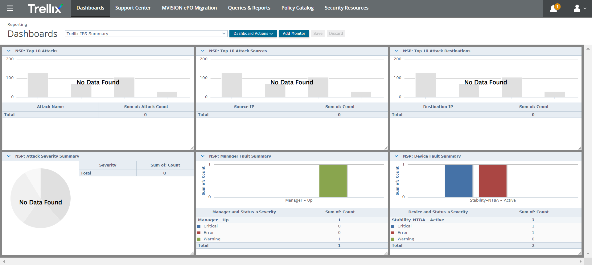The height and width of the screenshot is (265, 592).
Task: Click the Critical blue swatch under Manager - Up
Action: pos(199,227)
